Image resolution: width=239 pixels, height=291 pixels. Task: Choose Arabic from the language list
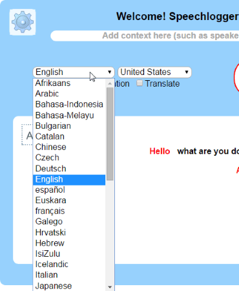click(69, 94)
